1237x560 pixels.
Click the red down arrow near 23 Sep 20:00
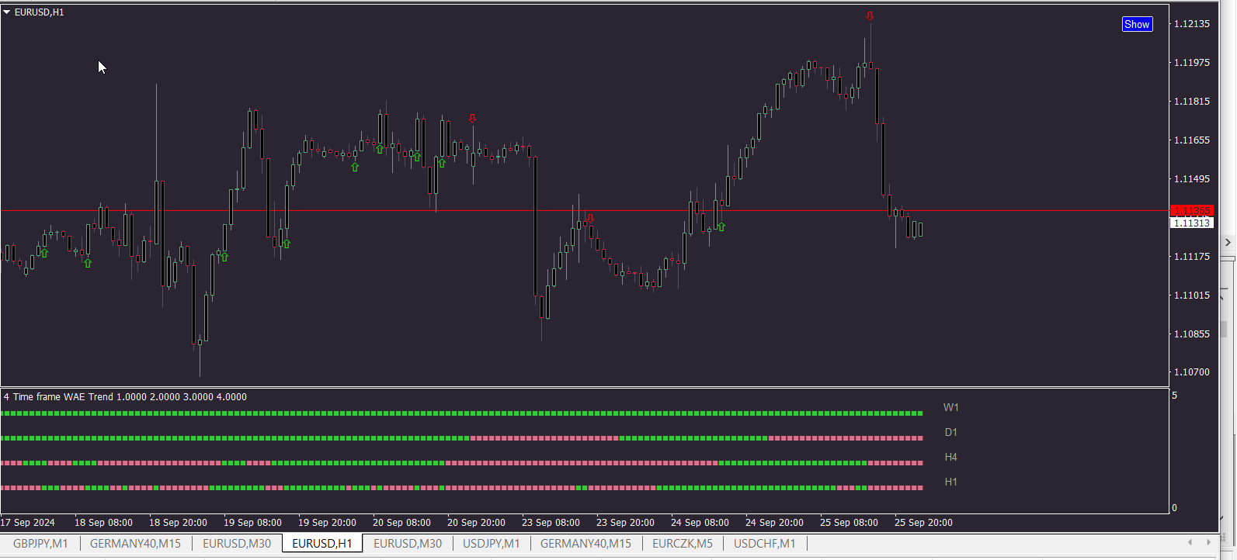tap(590, 219)
